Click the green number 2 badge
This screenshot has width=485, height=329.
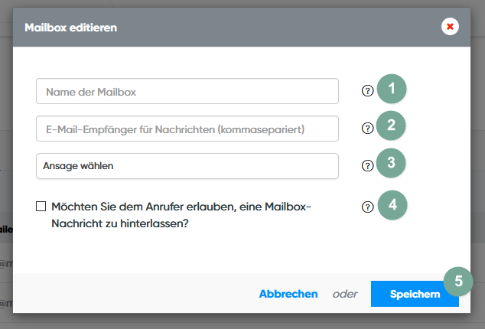(x=392, y=126)
